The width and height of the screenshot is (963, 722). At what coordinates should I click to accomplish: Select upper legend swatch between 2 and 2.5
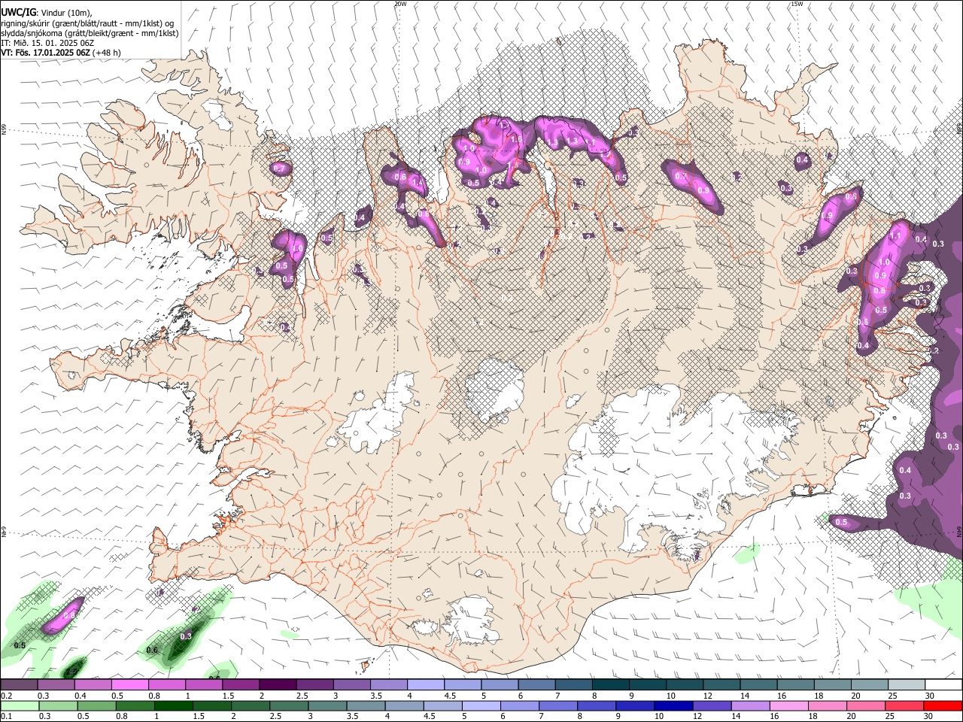coord(277,685)
